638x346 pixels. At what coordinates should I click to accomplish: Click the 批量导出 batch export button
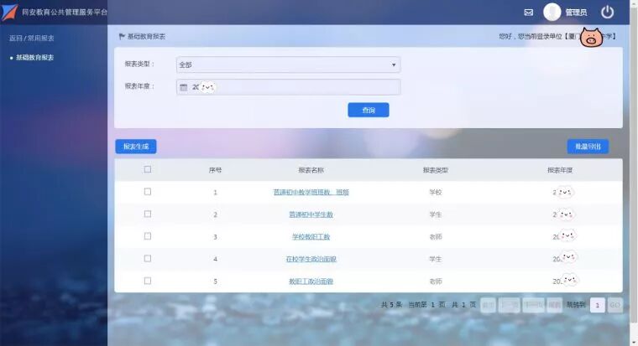(x=588, y=147)
